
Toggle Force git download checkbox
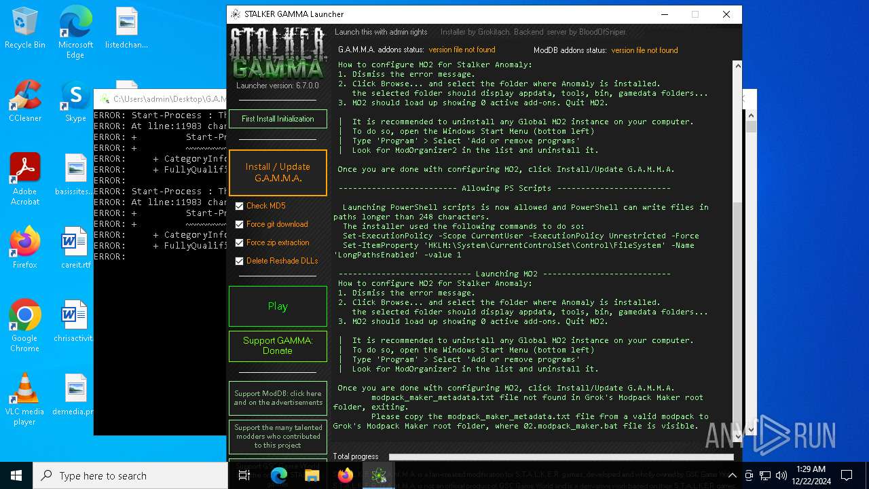239,224
